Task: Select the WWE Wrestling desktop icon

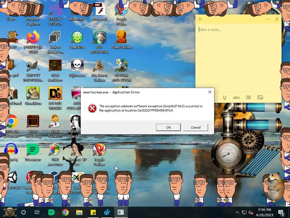Action: tap(33, 126)
